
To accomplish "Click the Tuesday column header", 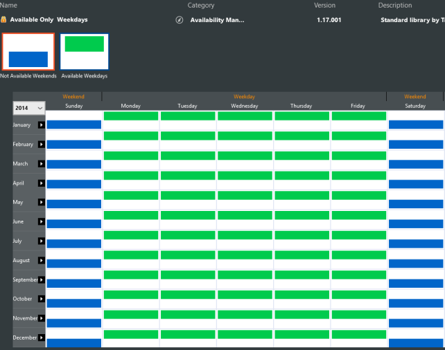I will point(187,106).
